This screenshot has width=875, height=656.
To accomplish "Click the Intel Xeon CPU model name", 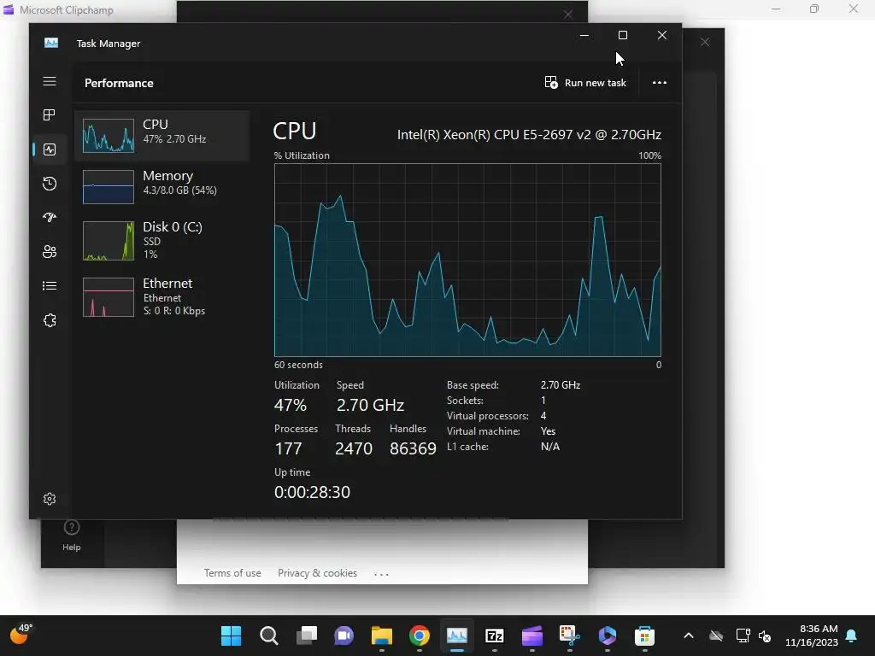I will [529, 134].
